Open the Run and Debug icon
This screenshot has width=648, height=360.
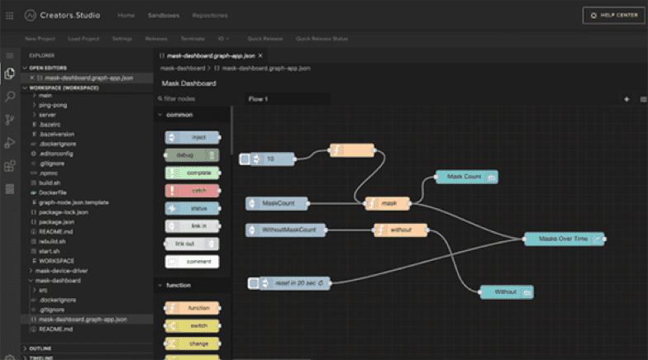pos(10,143)
